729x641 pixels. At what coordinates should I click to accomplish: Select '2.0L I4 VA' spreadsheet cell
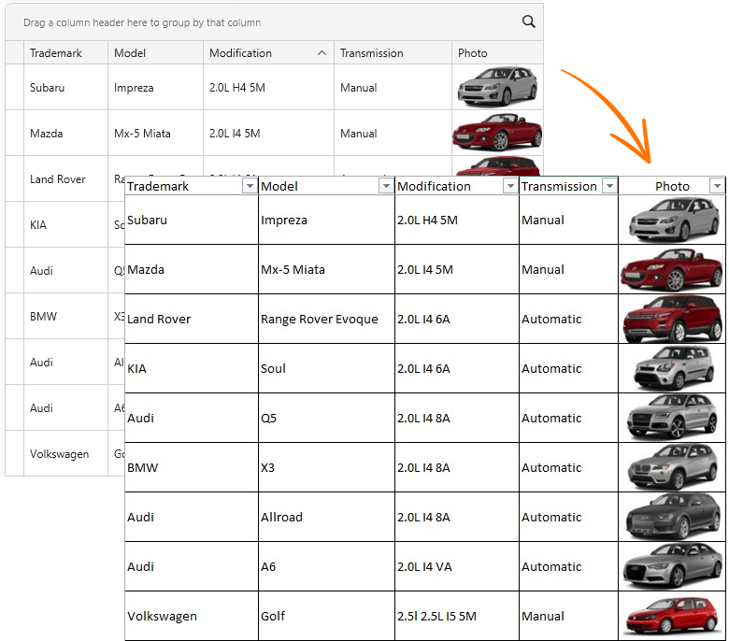456,566
